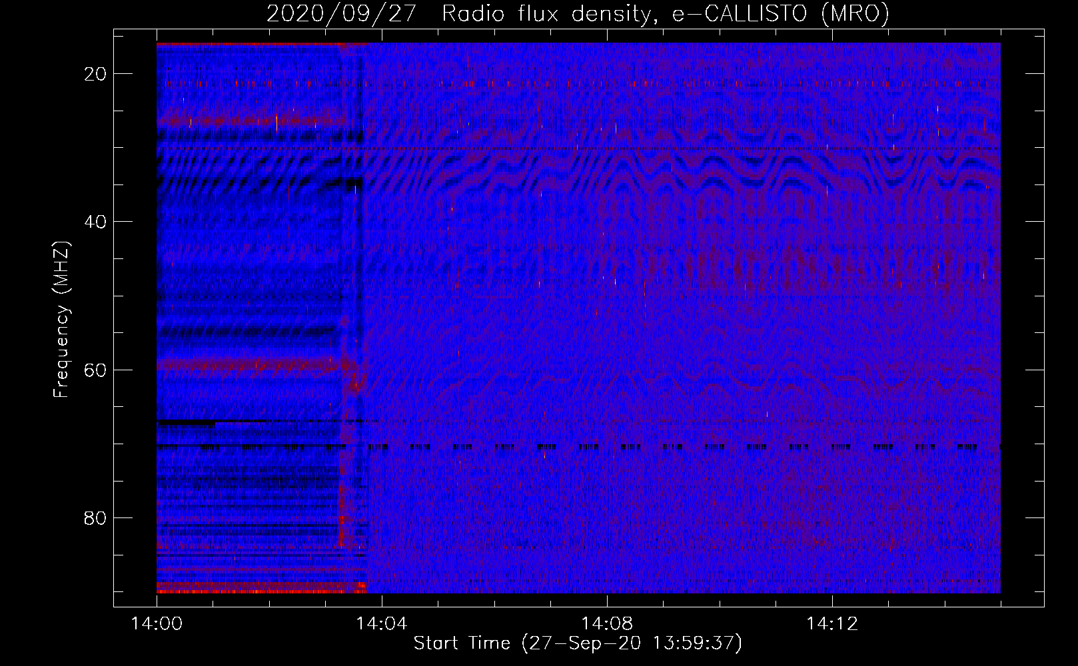1078x666 pixels.
Task: Click the "60" frequency tick label
Action: click(95, 370)
